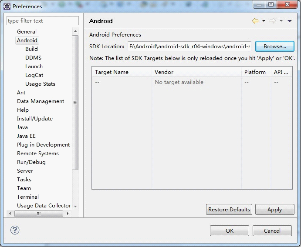Click the tree scrollbar down arrow
Image resolution: width=301 pixels, height=247 pixels.
point(75,207)
